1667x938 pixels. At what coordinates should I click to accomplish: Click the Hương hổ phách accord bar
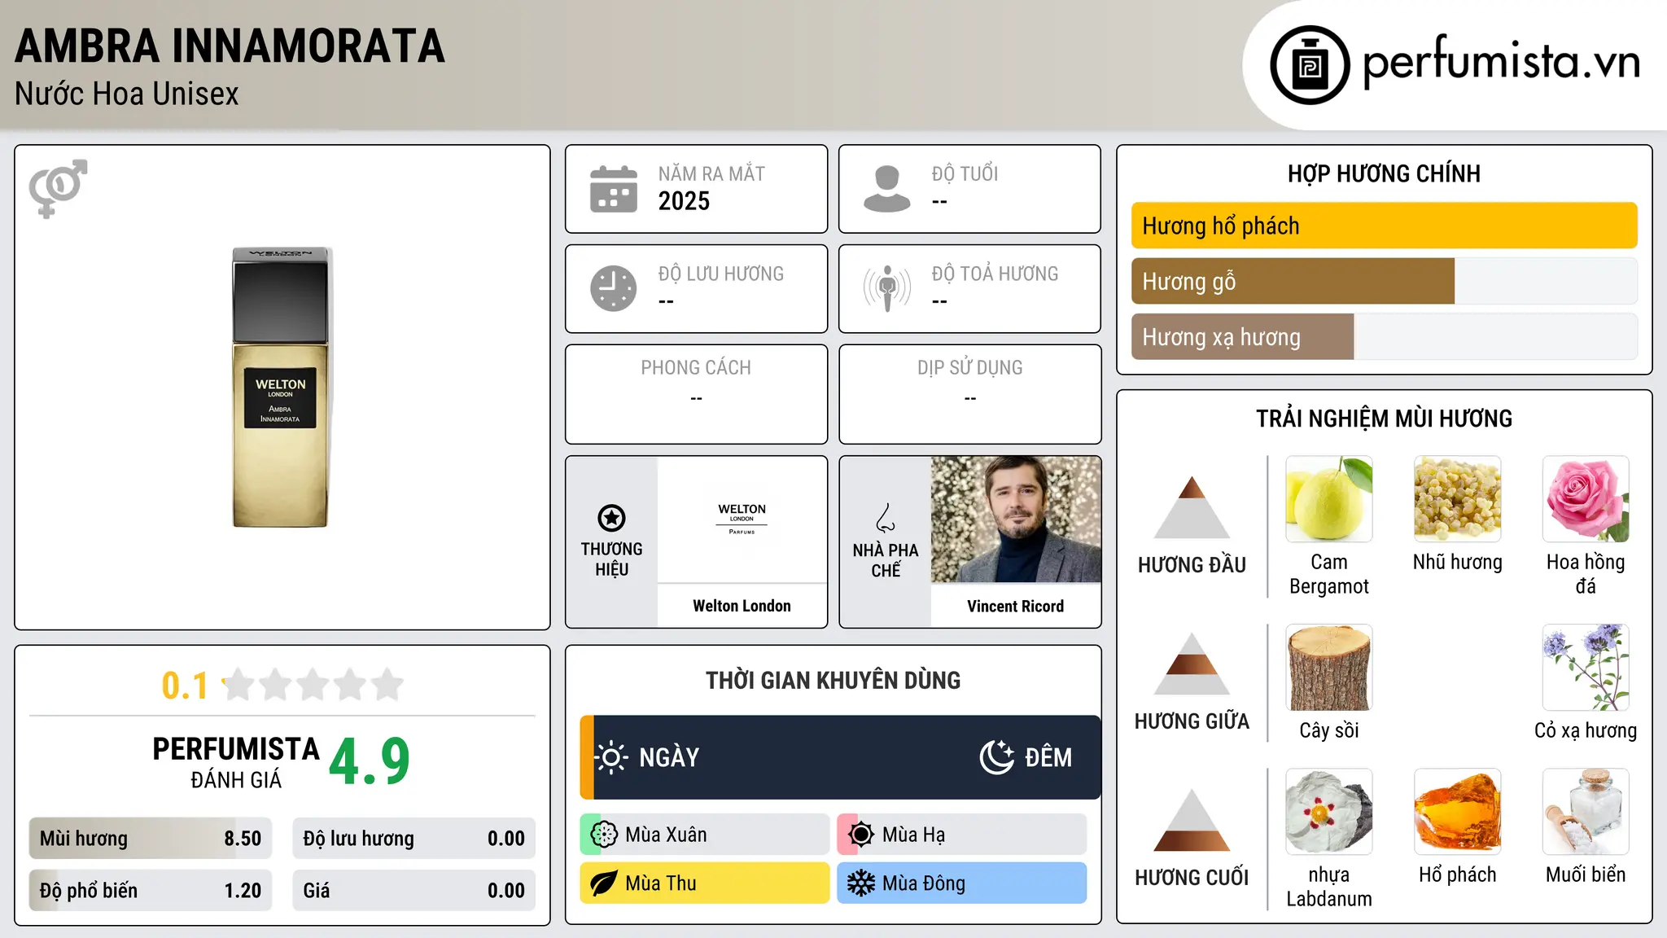(x=1384, y=226)
